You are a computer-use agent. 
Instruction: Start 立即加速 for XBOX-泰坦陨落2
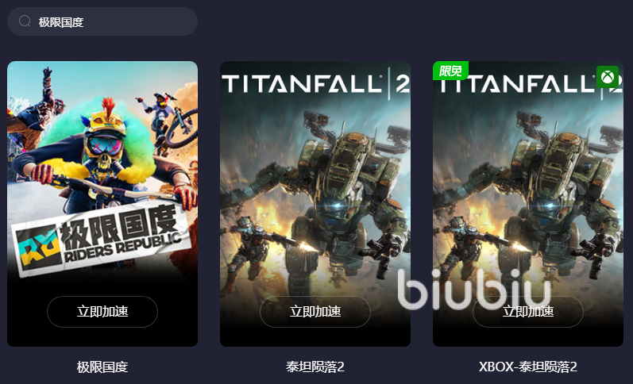527,311
